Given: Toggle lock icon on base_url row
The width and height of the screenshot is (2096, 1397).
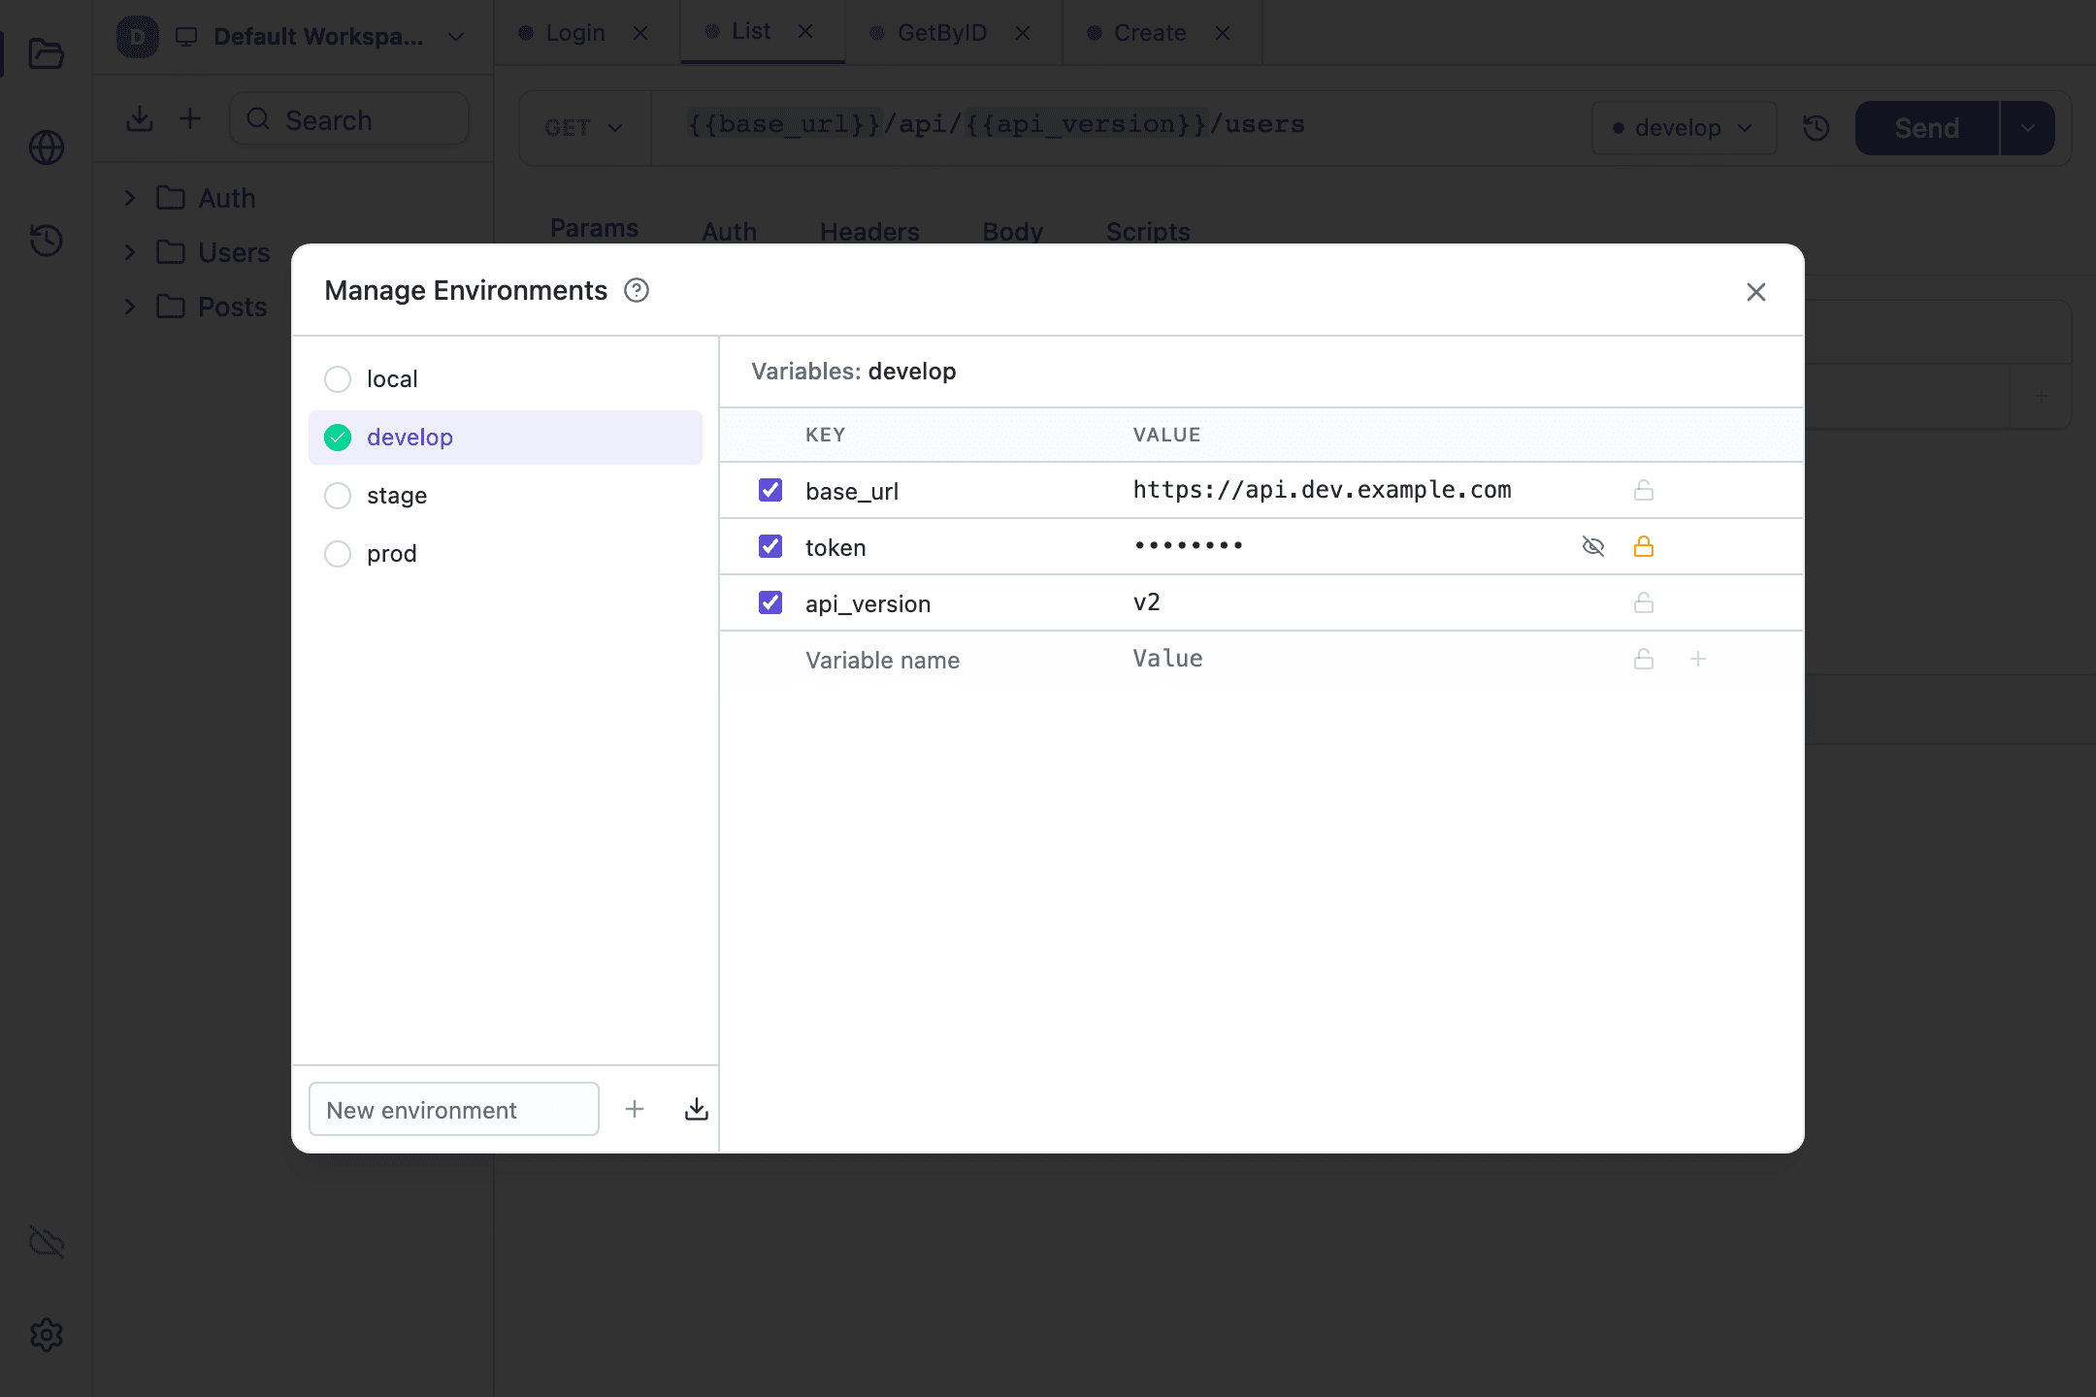Looking at the screenshot, I should [x=1644, y=490].
